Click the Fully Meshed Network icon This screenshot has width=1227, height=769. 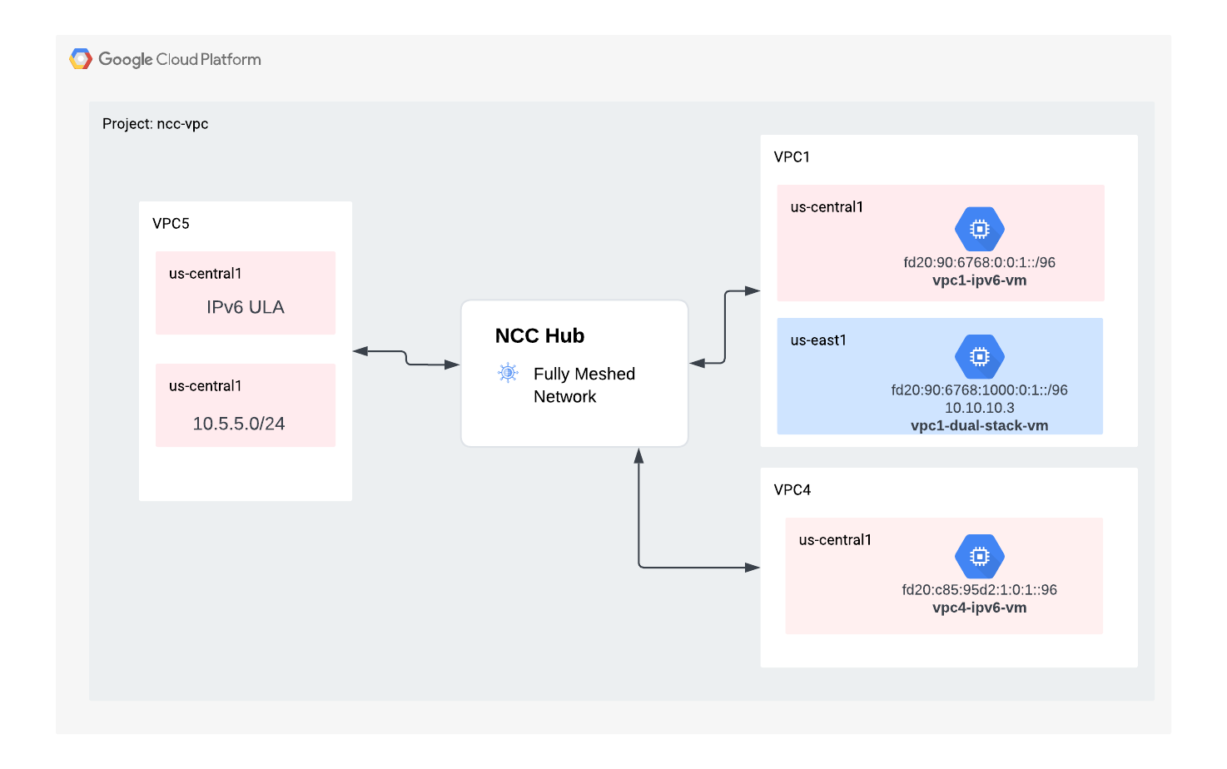pyautogui.click(x=508, y=373)
